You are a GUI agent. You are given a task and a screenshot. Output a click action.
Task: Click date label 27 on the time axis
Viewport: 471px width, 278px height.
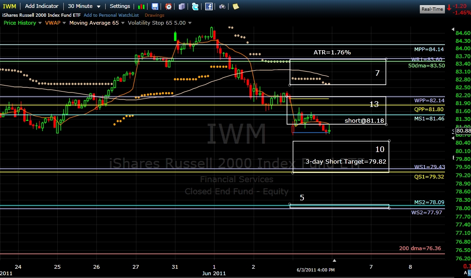click(136, 266)
